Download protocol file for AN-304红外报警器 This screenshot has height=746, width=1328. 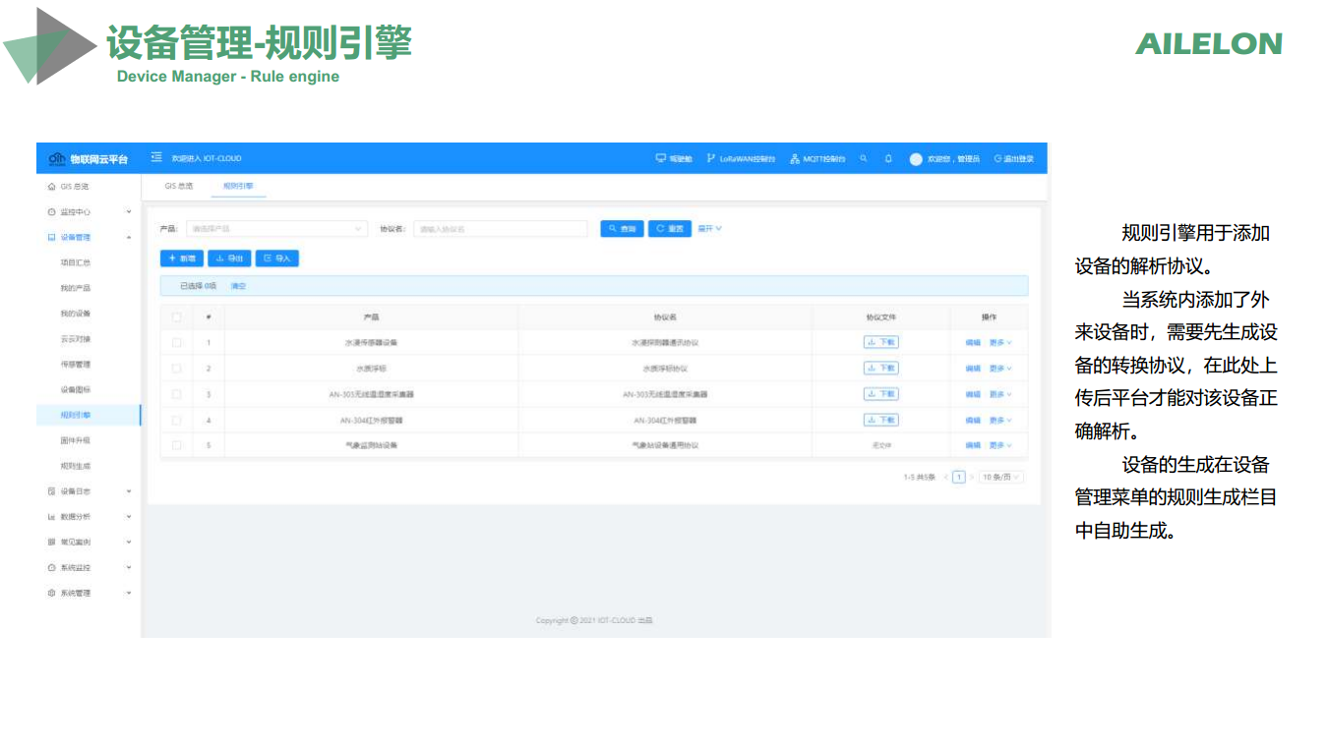[x=880, y=420]
